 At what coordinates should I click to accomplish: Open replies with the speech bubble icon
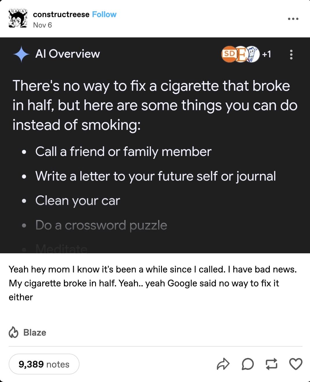248,364
